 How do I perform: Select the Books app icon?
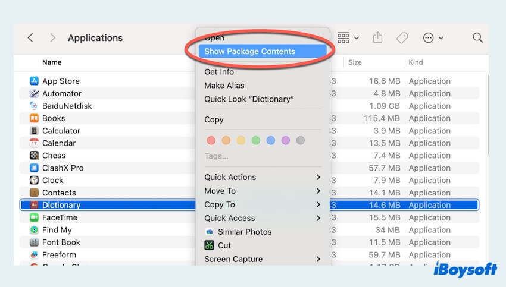tap(34, 118)
